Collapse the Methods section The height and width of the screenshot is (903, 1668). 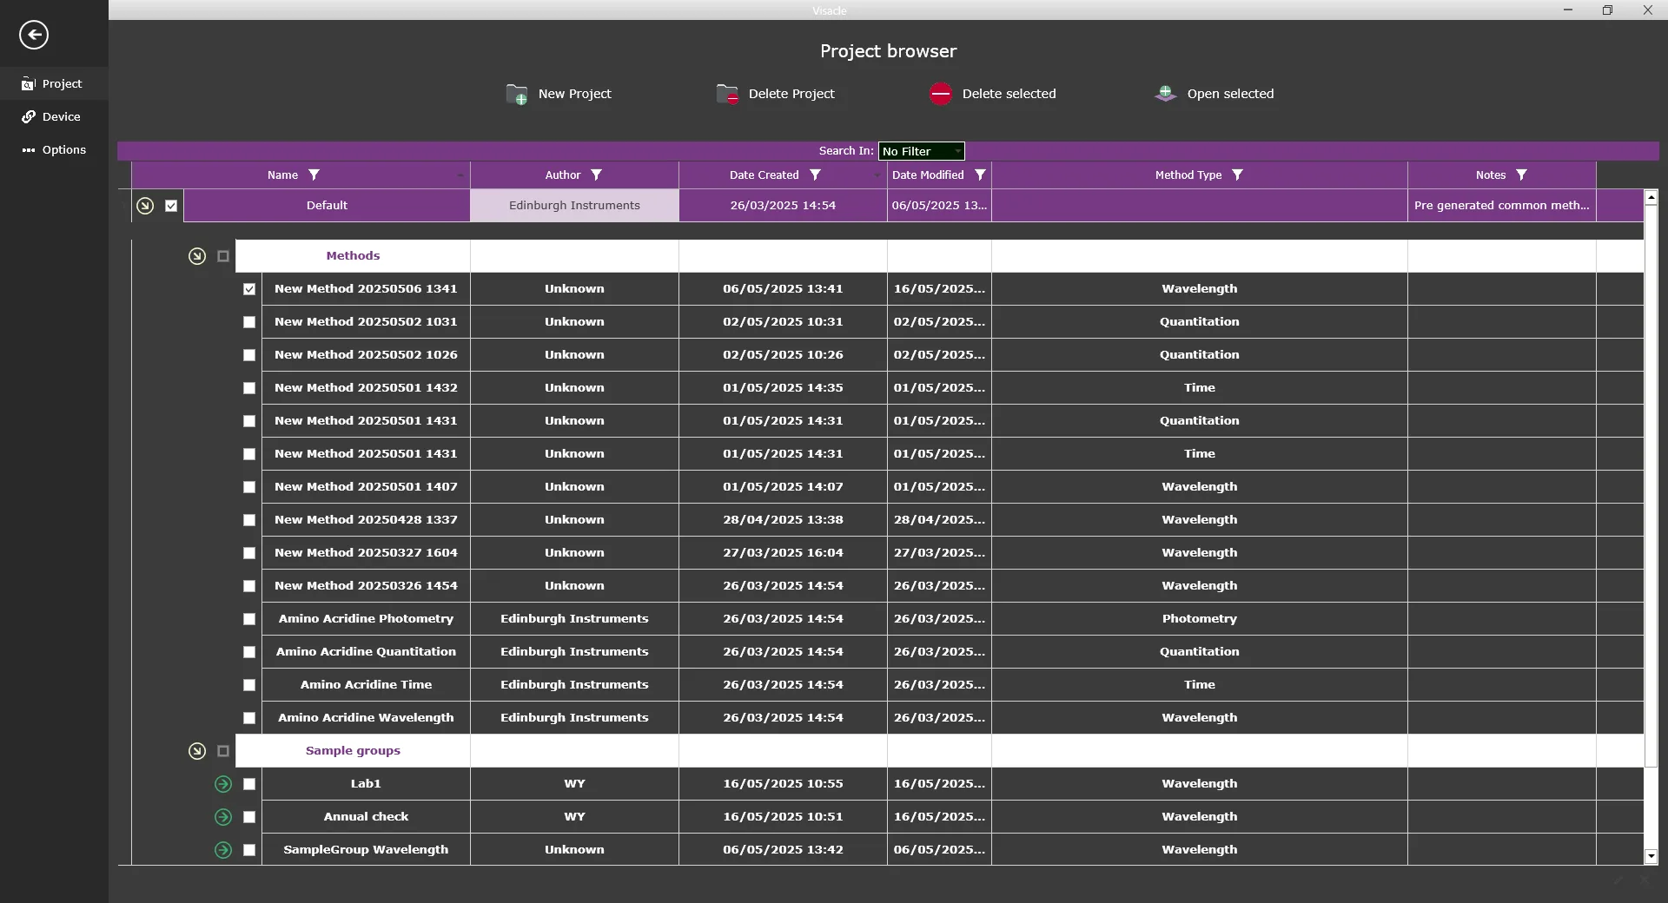197,256
